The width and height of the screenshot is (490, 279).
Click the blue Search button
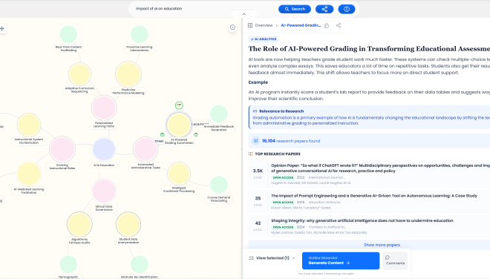[x=295, y=9]
